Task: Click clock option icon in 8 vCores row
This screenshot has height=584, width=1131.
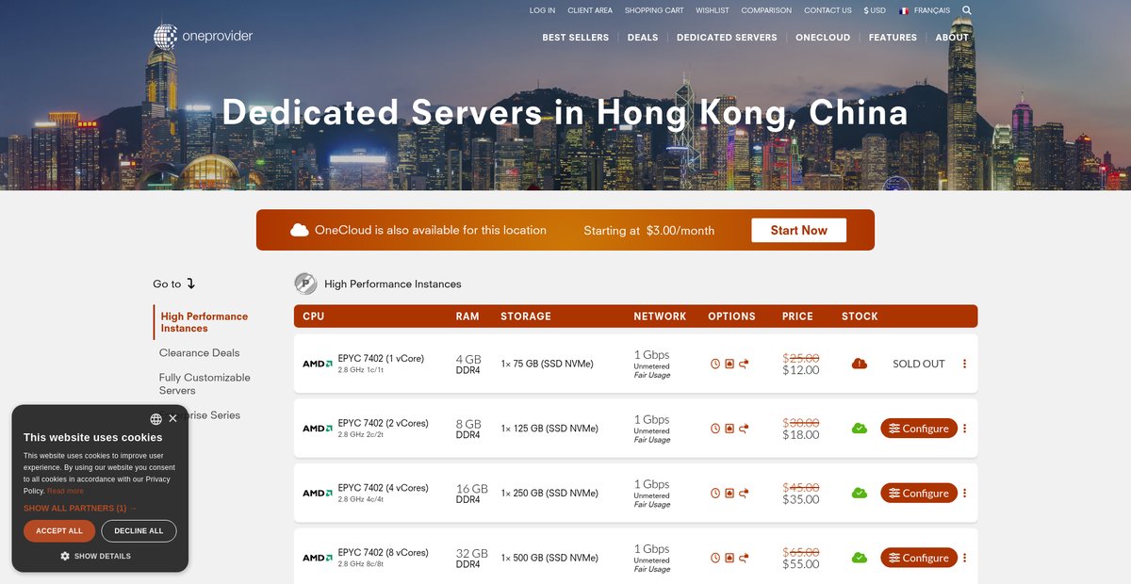Action: point(715,558)
